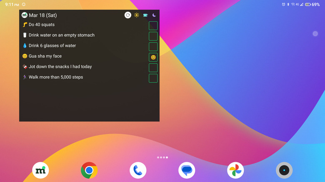Open the Phone app
This screenshot has width=325, height=182.
tap(138, 170)
